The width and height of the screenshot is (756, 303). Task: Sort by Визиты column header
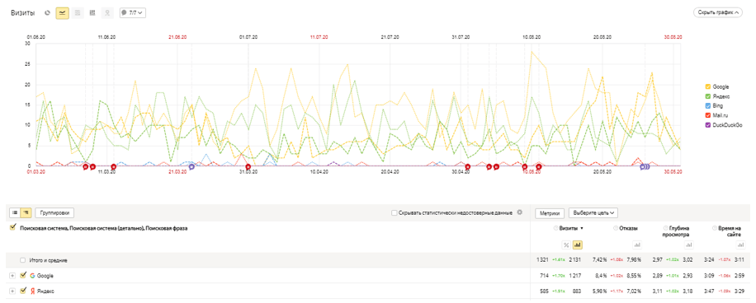(x=568, y=228)
